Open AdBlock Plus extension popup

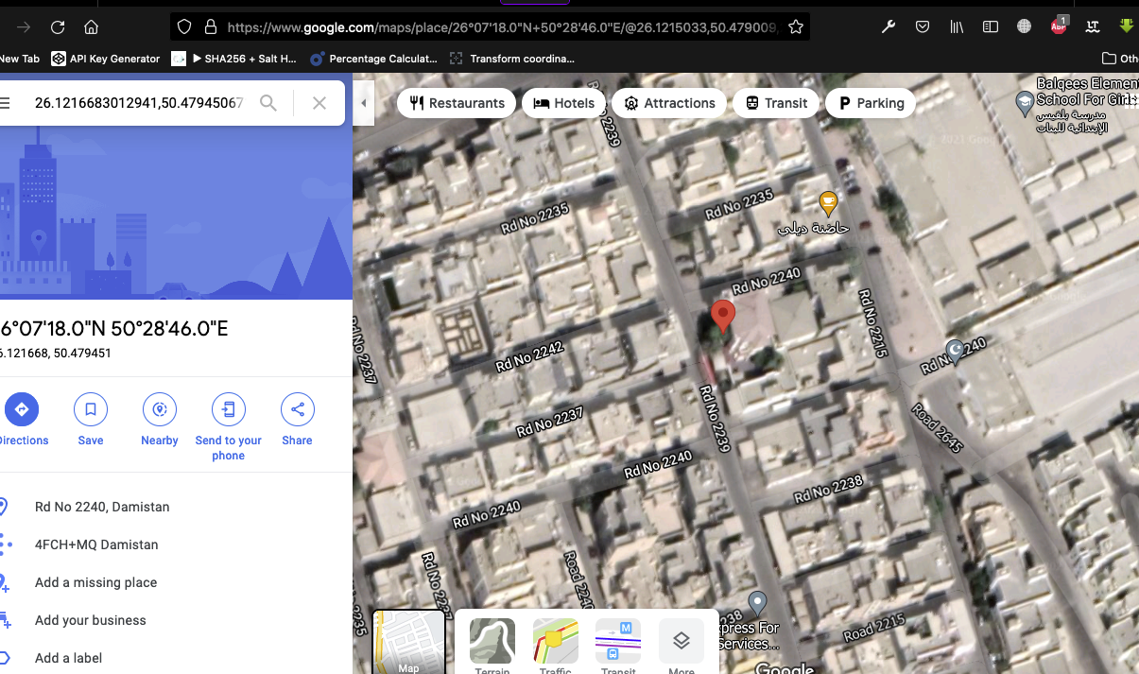(x=1059, y=26)
